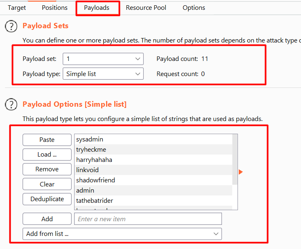Click the Payload count value
Viewport: 301px width, 249px height.
pyautogui.click(x=205, y=58)
